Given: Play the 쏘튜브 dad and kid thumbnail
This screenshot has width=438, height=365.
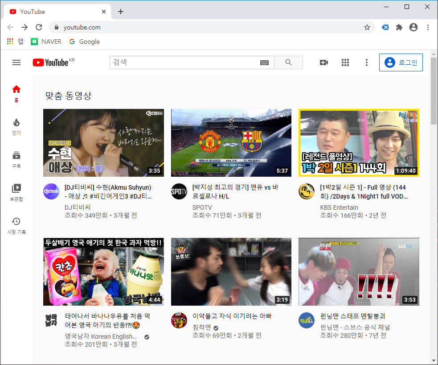Looking at the screenshot, I should coord(231,272).
